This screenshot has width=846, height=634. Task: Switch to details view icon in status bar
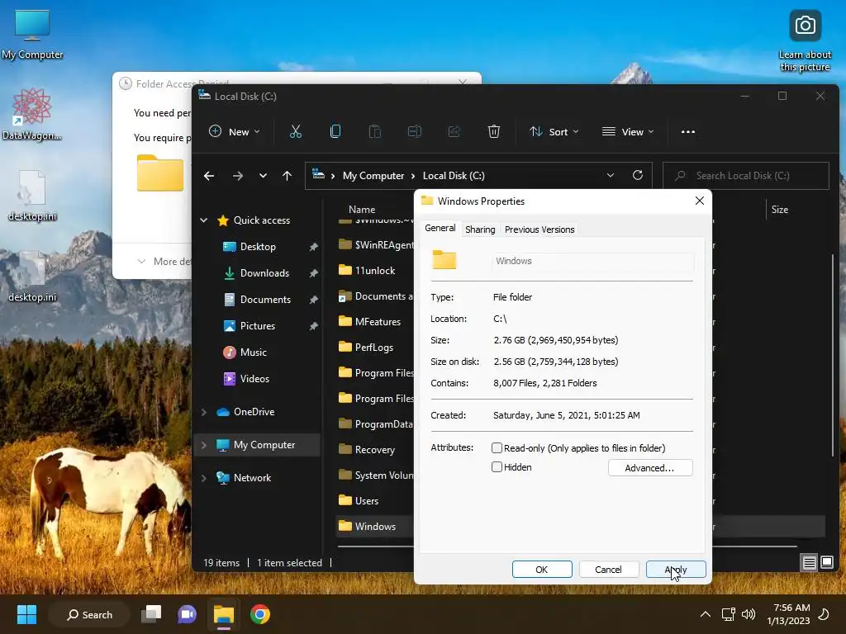809,563
